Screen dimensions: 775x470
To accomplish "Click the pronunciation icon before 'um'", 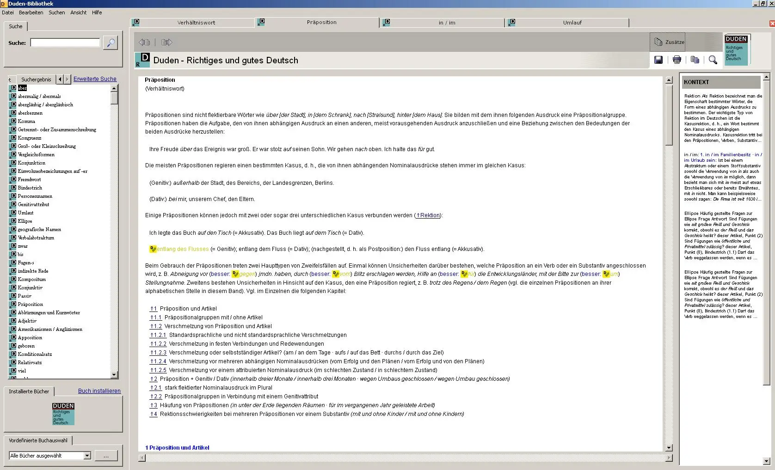I will pyautogui.click(x=606, y=274).
